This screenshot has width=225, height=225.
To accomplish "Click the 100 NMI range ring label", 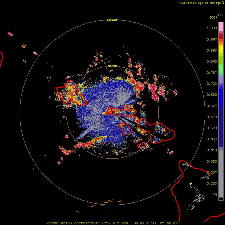I will [112, 20].
